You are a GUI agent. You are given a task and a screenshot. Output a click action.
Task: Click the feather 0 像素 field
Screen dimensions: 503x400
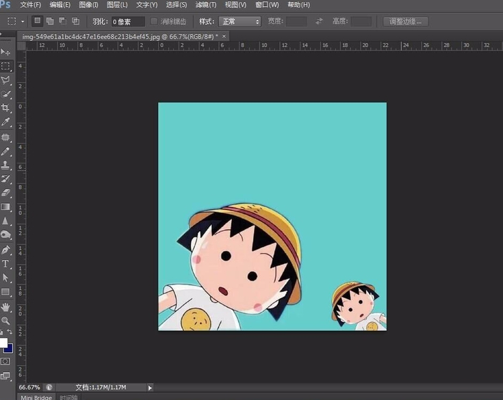pyautogui.click(x=128, y=21)
